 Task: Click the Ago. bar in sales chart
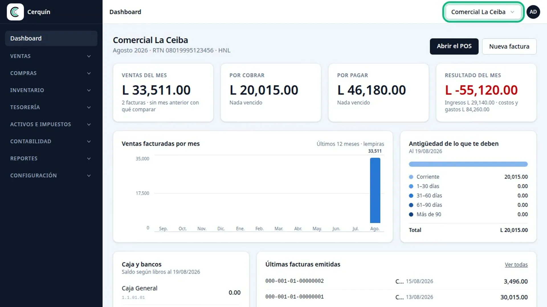click(375, 190)
